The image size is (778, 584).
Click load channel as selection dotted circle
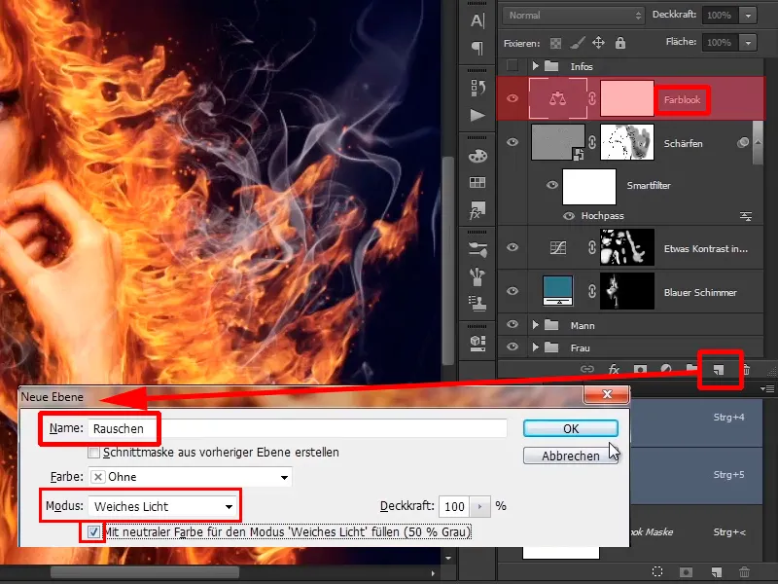point(657,571)
